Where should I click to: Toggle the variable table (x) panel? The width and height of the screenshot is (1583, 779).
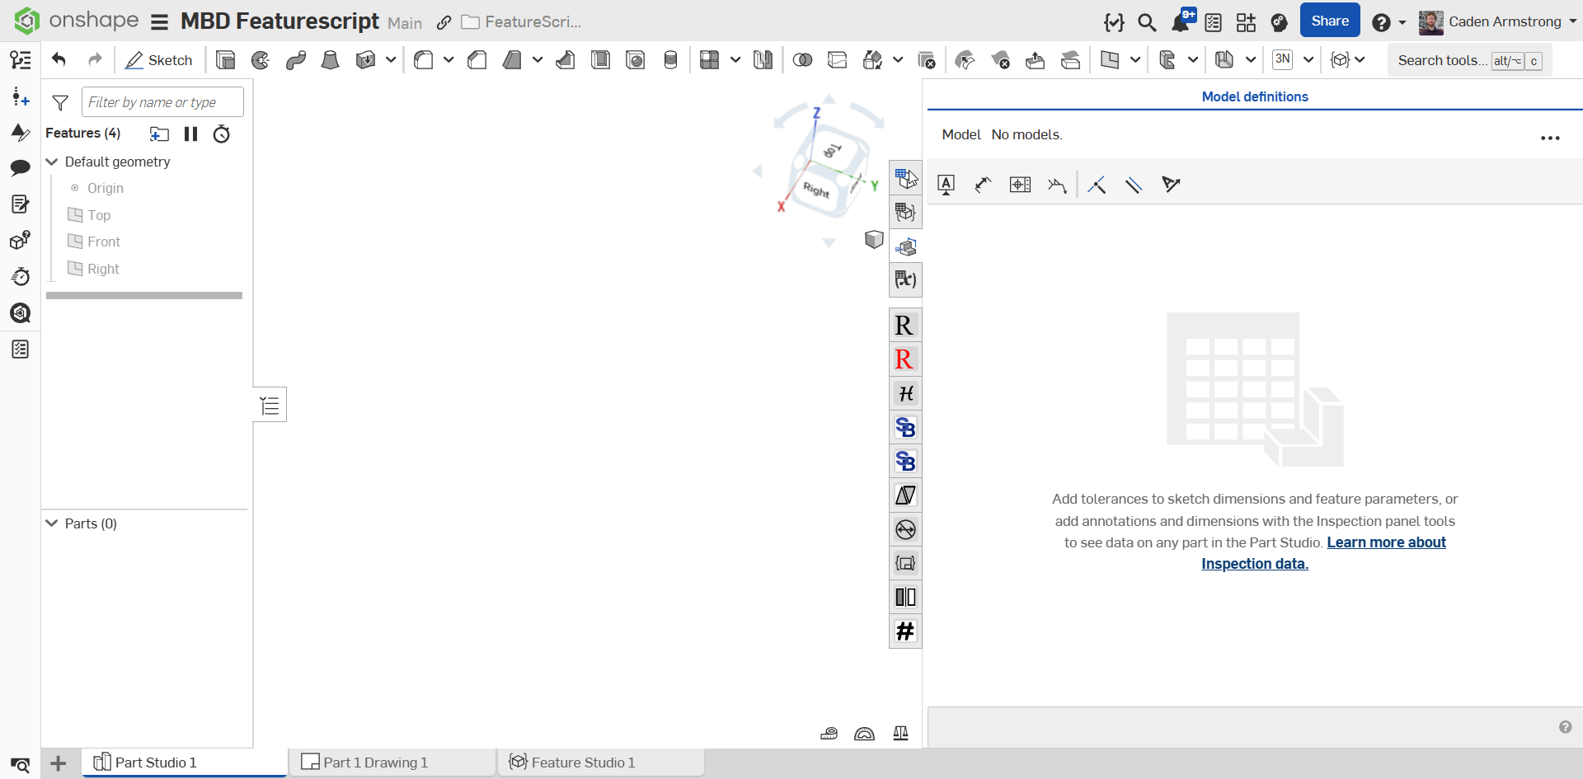(905, 280)
